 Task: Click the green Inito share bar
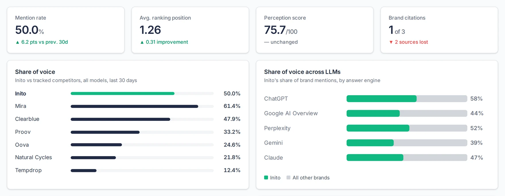point(123,94)
